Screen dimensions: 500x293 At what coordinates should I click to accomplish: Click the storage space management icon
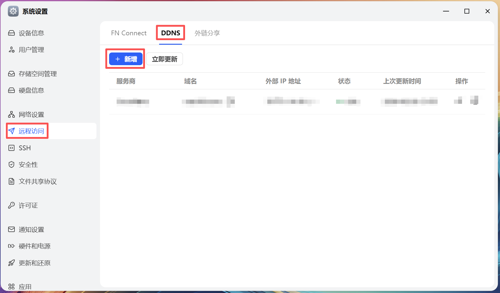pyautogui.click(x=11, y=74)
